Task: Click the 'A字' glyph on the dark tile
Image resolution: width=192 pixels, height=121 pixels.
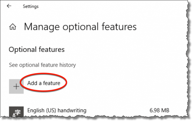Action: point(17,113)
